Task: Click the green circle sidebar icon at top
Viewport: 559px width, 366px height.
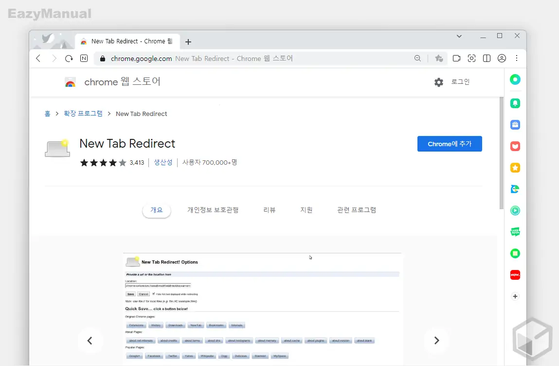Action: pyautogui.click(x=515, y=79)
